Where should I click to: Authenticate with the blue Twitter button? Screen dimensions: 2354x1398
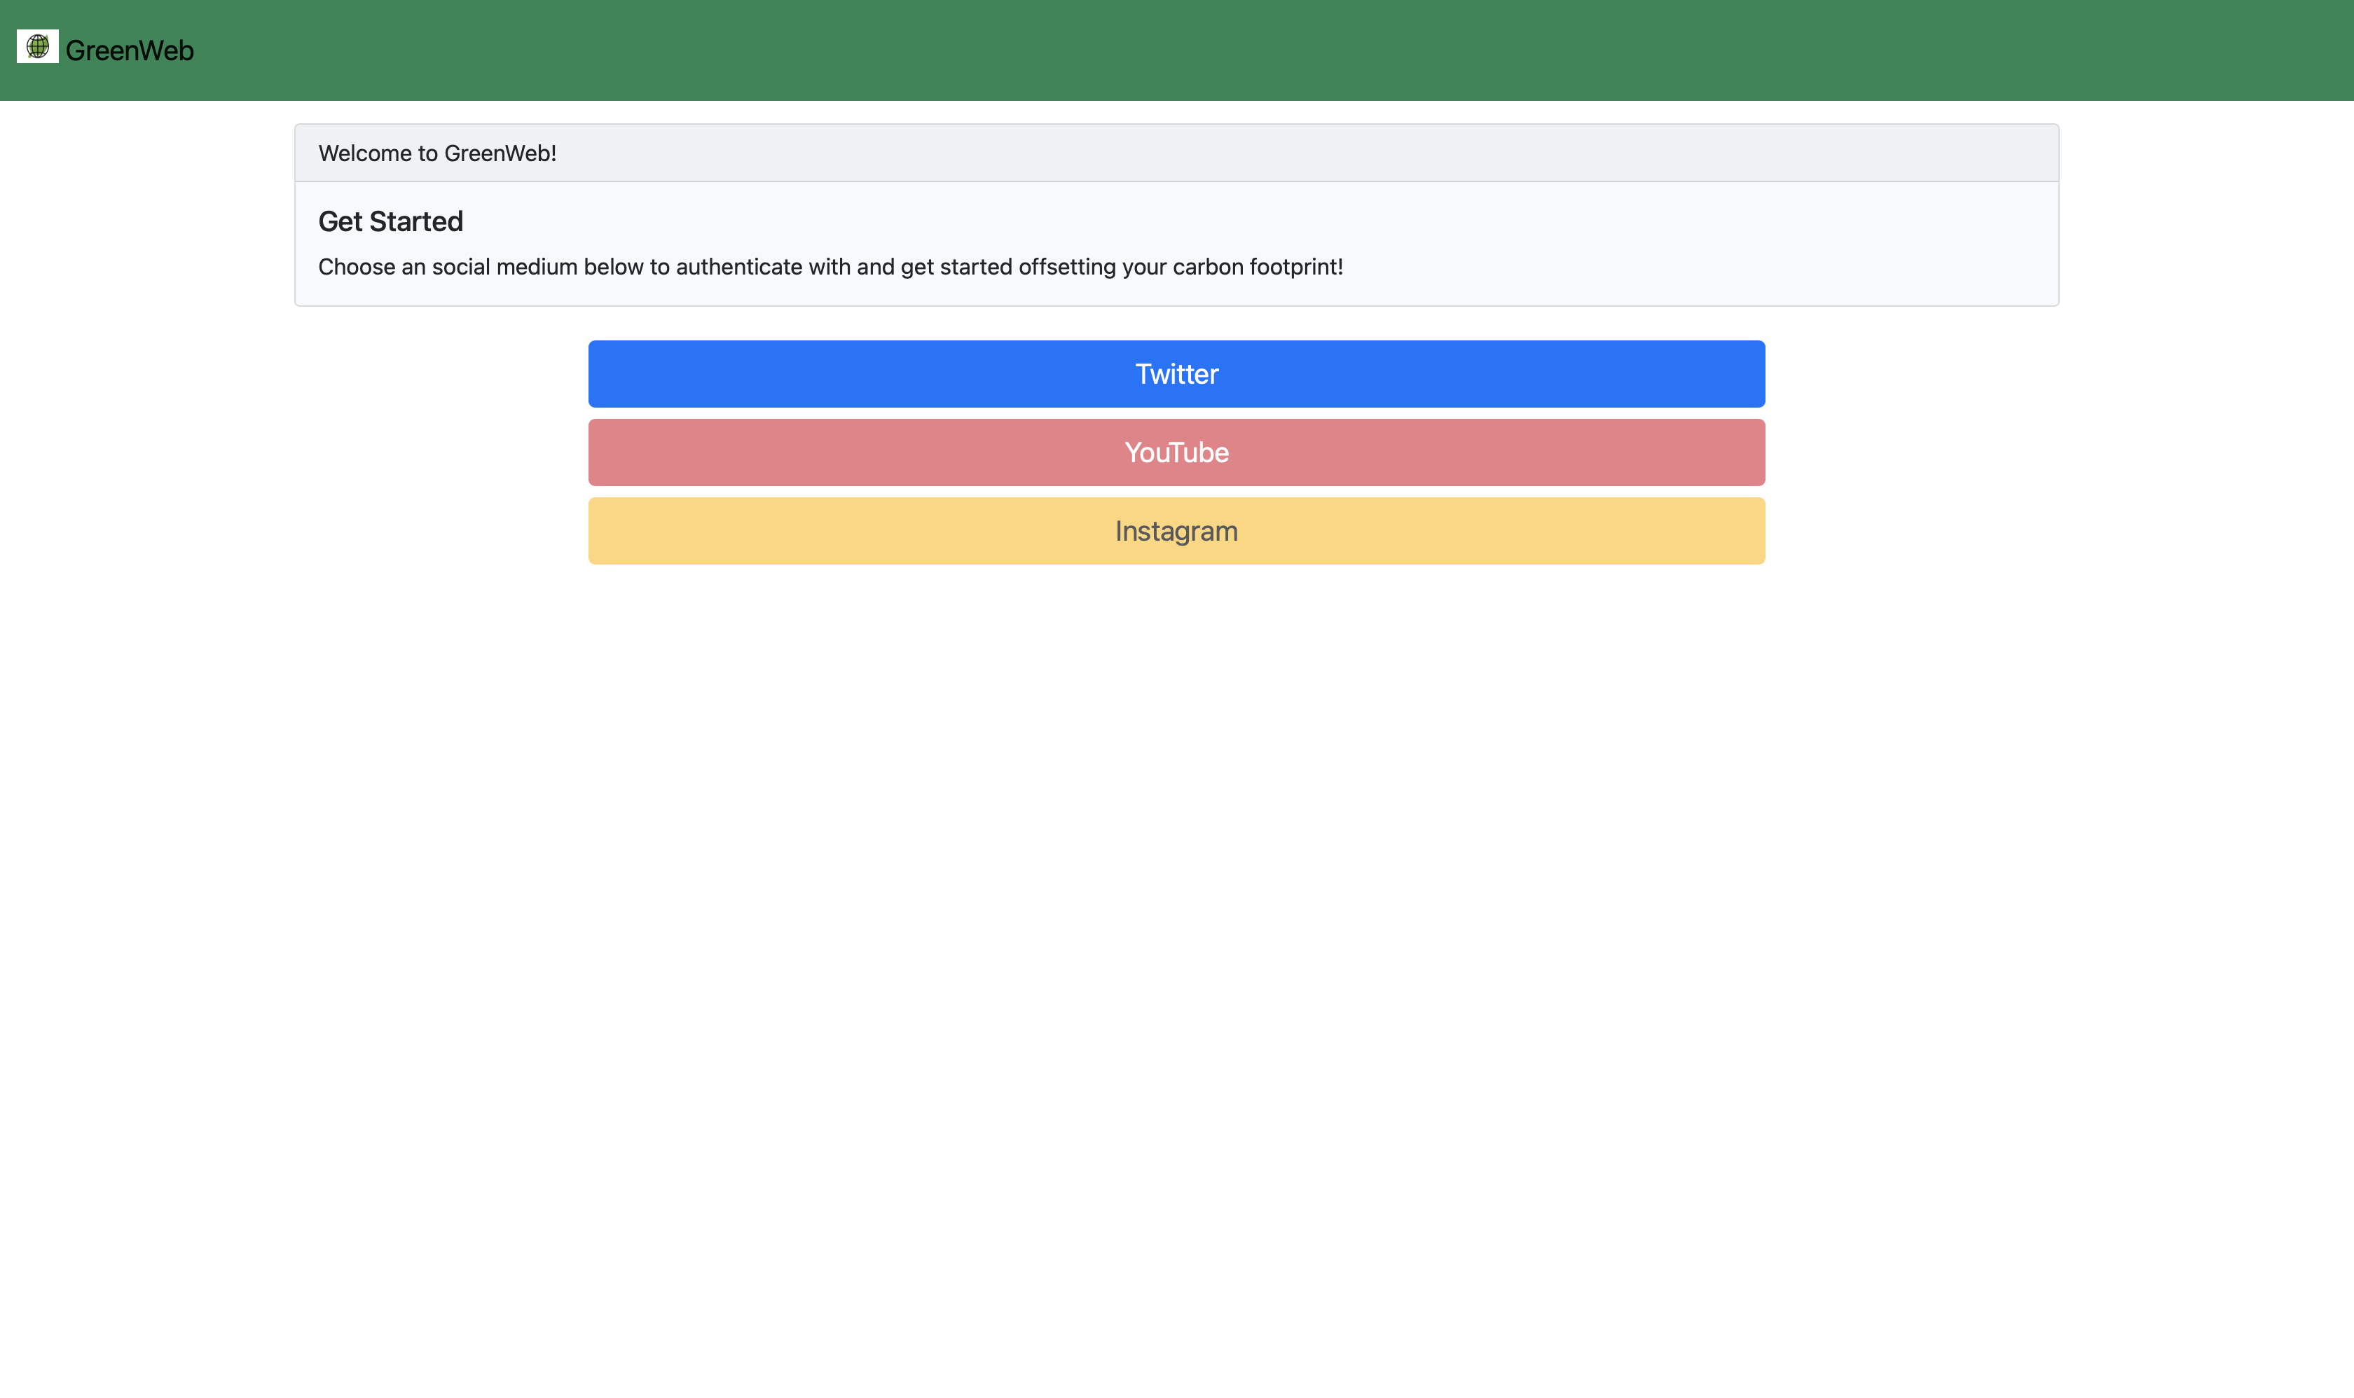tap(1176, 374)
